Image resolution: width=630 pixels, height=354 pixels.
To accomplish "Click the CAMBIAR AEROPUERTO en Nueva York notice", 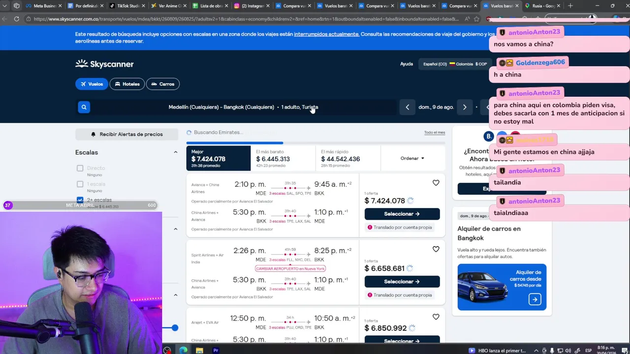I will (x=290, y=268).
